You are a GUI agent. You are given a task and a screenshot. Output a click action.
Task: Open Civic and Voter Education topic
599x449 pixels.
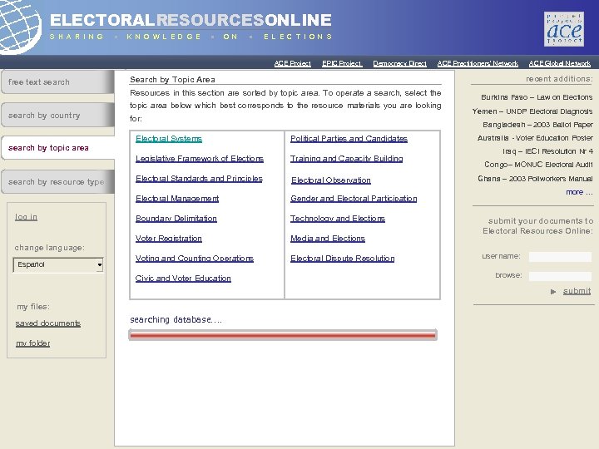click(183, 279)
